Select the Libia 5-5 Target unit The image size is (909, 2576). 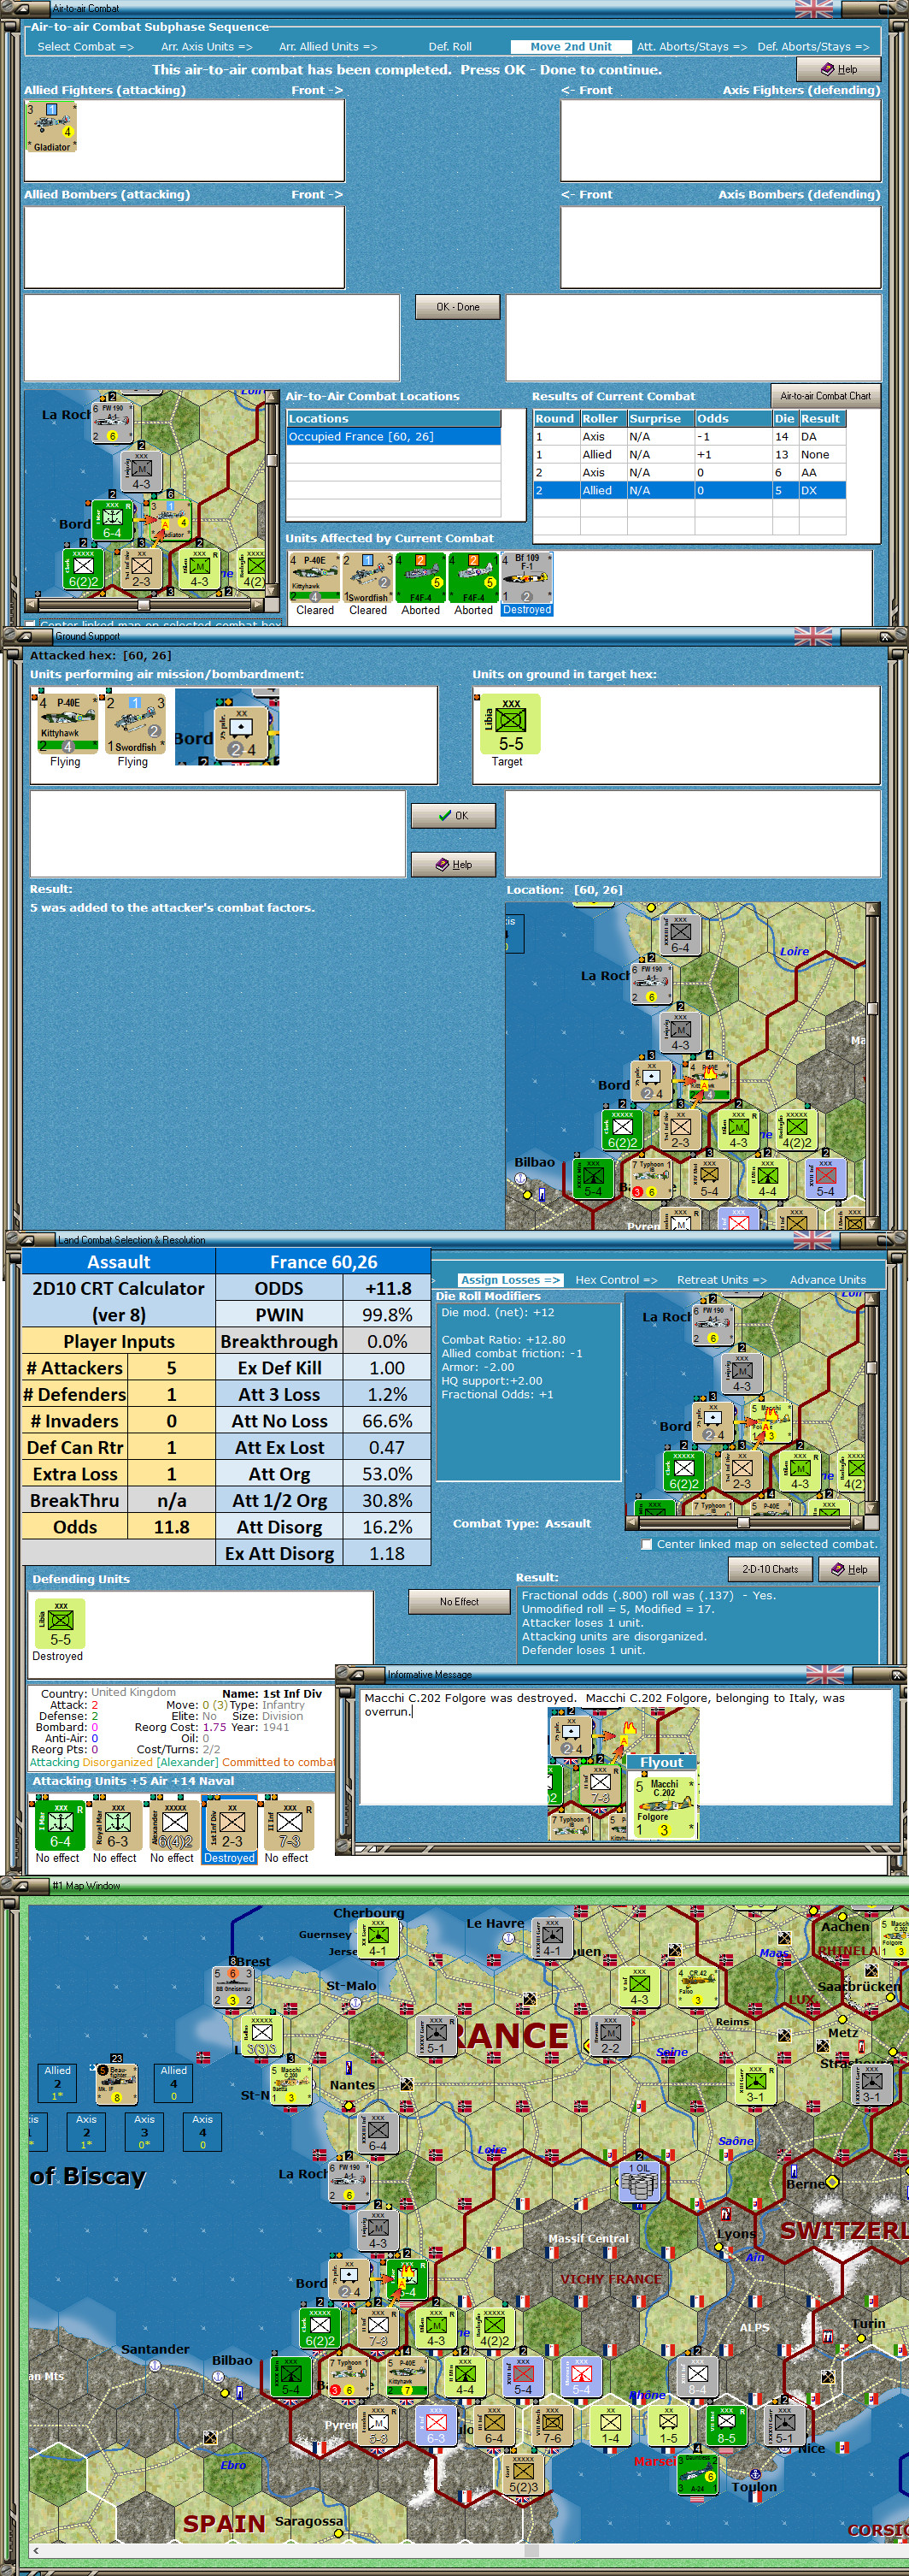tap(510, 724)
